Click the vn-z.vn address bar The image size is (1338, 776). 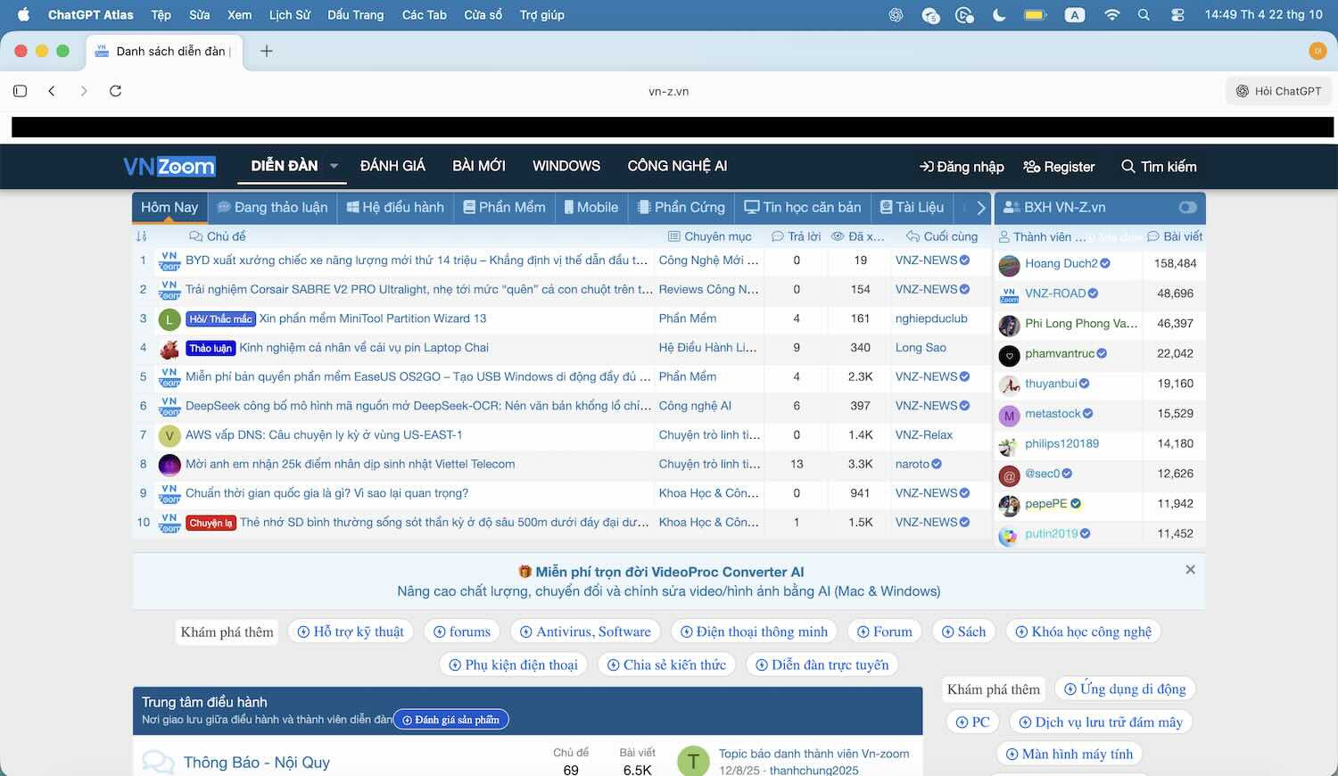(668, 91)
